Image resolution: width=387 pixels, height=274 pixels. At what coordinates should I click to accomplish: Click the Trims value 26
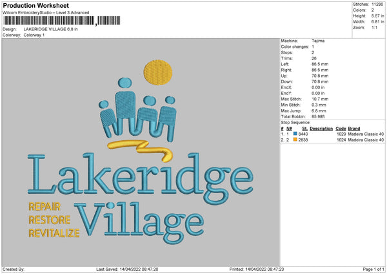pos(314,58)
